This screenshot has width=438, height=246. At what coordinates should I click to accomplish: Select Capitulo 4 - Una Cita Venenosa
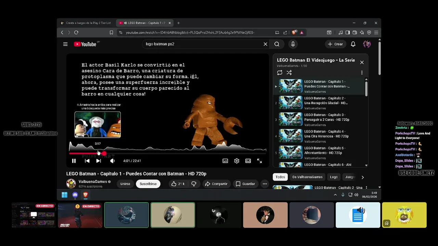(319, 136)
